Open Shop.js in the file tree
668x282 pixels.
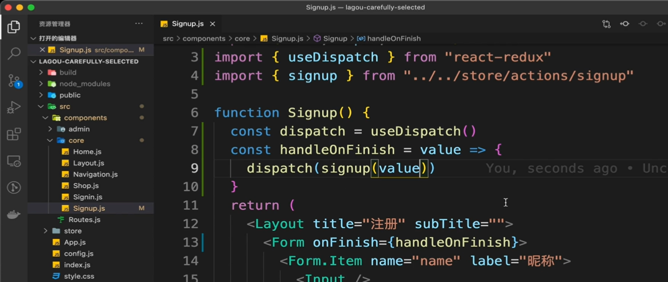pyautogui.click(x=86, y=186)
